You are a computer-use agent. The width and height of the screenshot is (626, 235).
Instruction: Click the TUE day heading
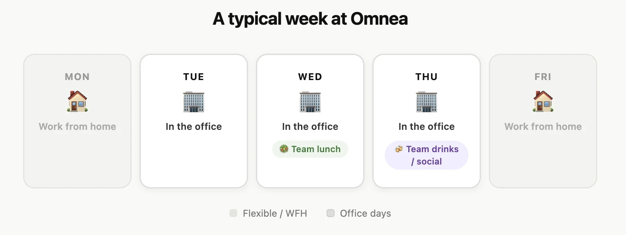pos(194,76)
